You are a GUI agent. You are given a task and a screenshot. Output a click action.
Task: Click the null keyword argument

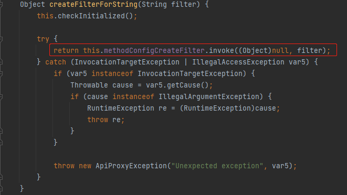tap(280, 50)
